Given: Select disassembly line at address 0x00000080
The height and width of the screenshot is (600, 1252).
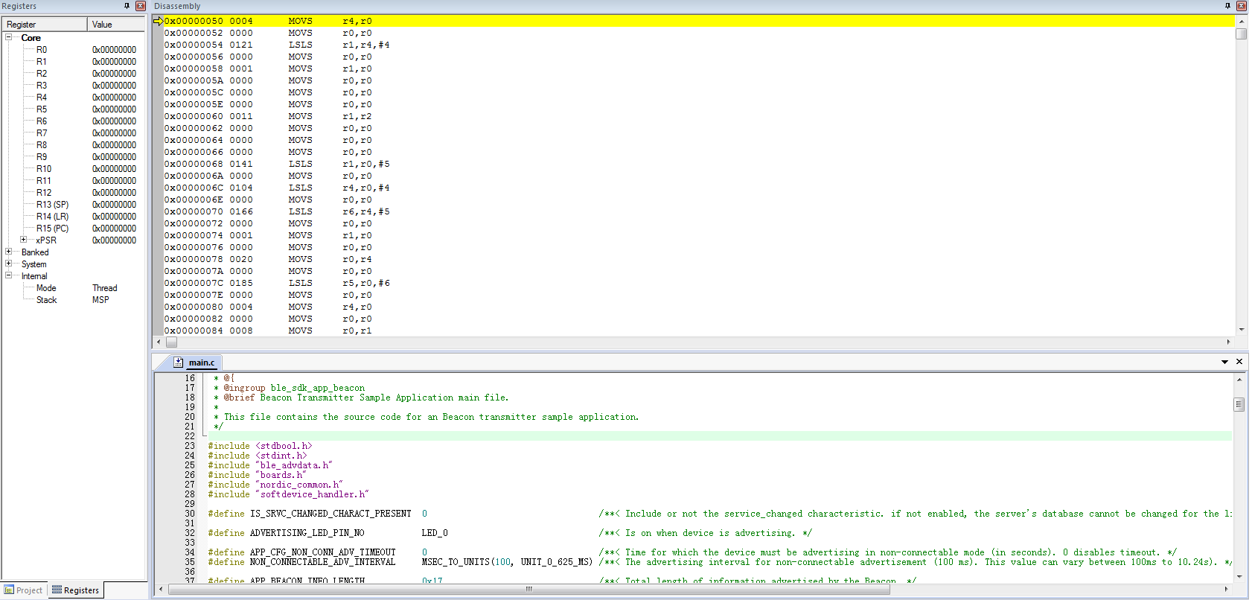Looking at the screenshot, I should tap(698, 307).
